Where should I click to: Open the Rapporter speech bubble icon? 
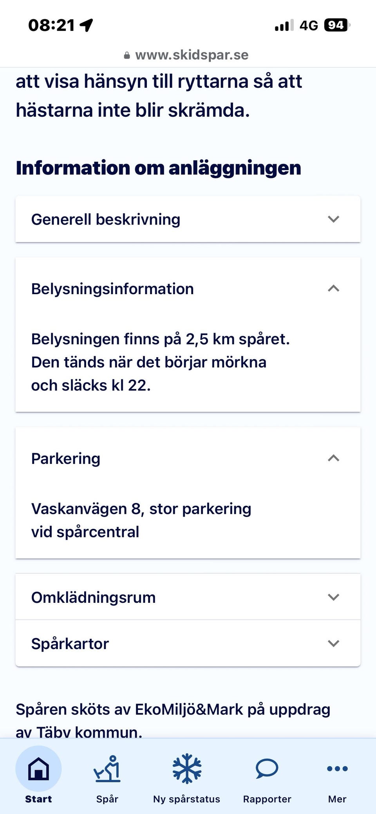pyautogui.click(x=267, y=768)
